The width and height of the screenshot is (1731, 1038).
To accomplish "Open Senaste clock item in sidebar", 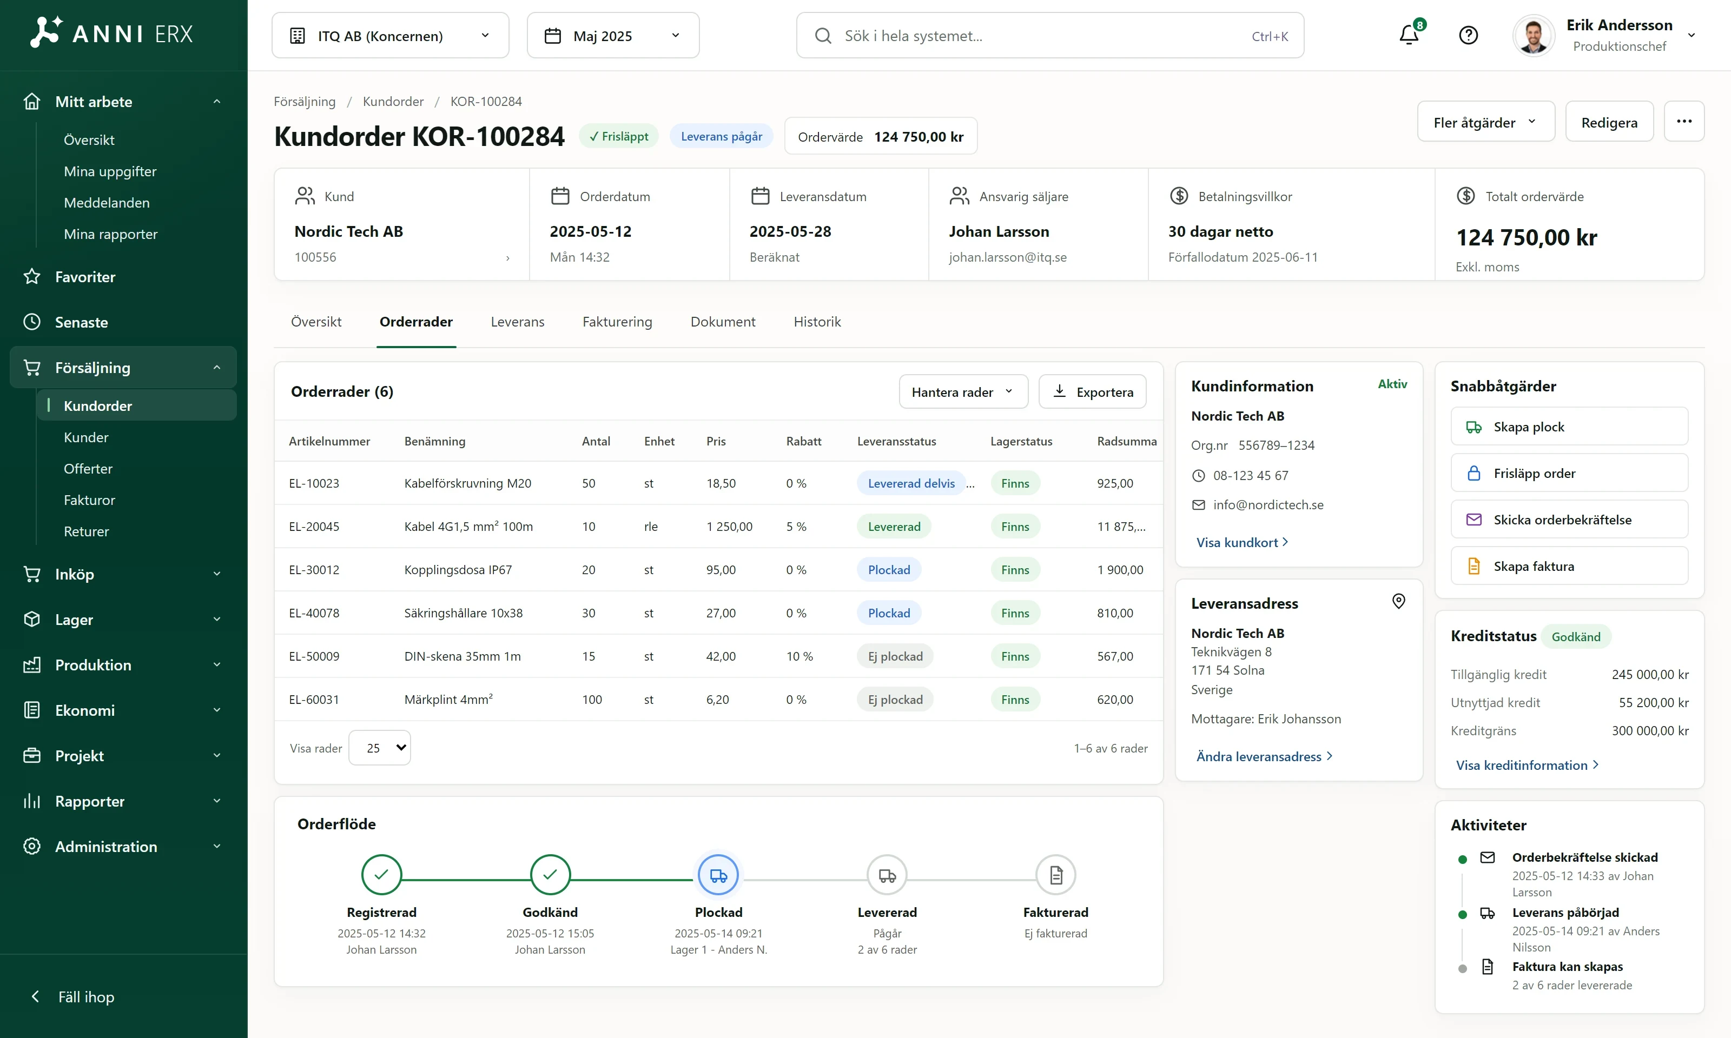I will point(123,322).
